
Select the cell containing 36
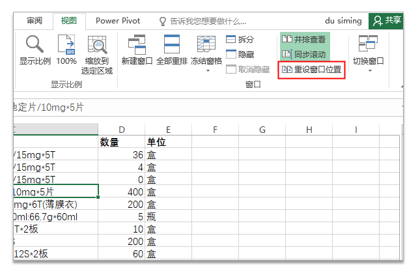[x=122, y=154]
